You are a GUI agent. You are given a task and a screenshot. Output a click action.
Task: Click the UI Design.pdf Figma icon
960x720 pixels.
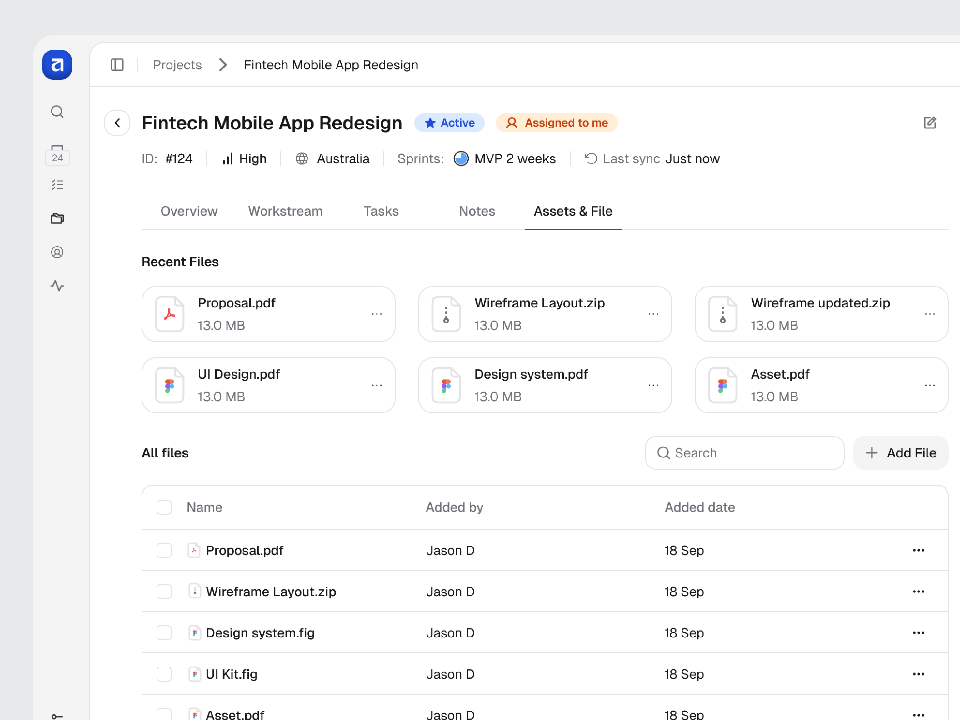(x=170, y=385)
